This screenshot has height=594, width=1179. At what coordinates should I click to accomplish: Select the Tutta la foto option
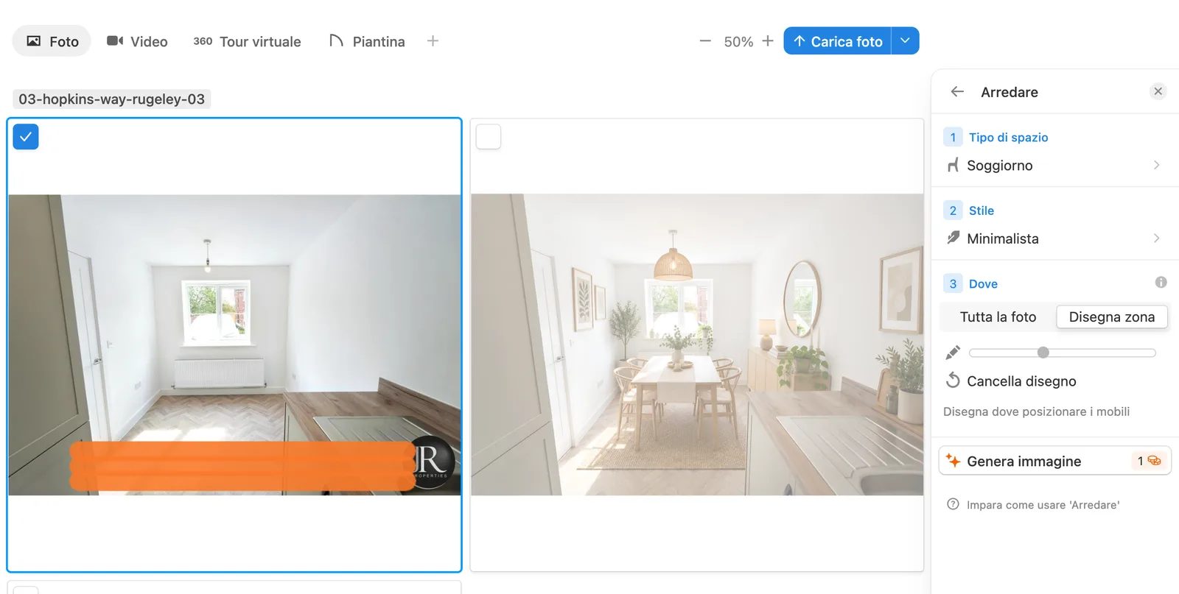998,317
